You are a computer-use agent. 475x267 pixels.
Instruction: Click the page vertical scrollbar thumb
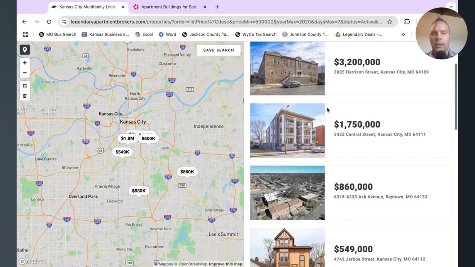456,97
